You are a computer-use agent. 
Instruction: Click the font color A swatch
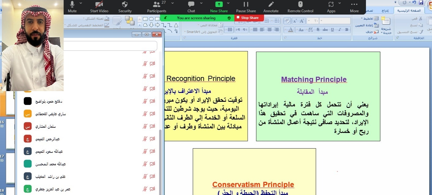(290, 30)
